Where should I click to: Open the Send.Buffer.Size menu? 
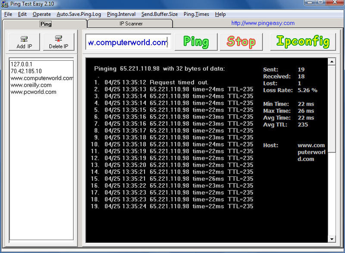click(159, 14)
